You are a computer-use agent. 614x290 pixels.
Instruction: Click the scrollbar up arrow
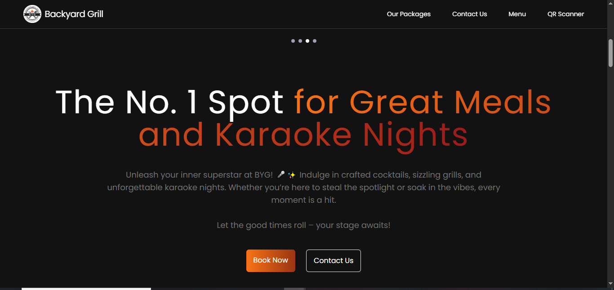(x=610, y=4)
